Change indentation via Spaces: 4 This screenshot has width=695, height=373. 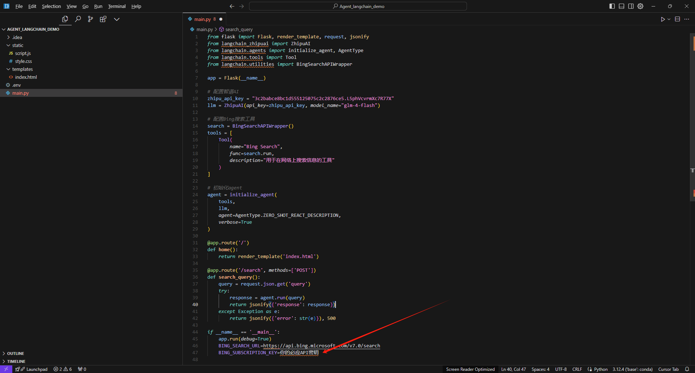pos(540,369)
